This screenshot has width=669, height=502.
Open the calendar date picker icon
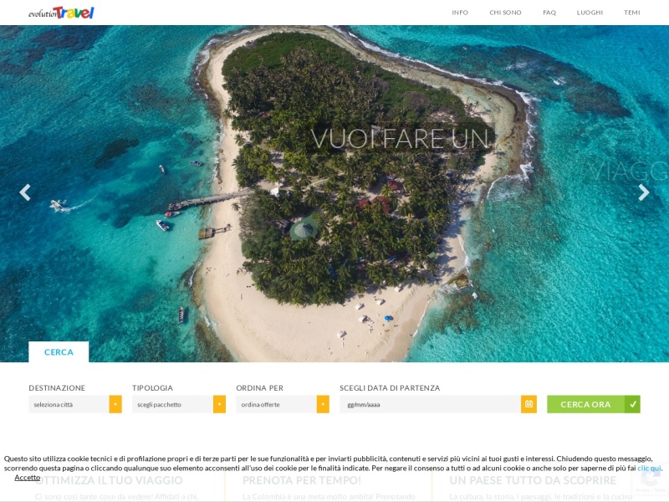pos(529,404)
